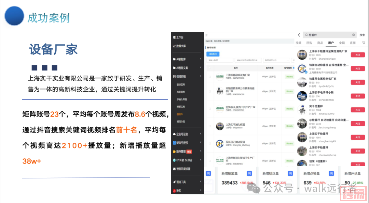Check the box for 拉压扭力测试仪器 row

pos(210,143)
